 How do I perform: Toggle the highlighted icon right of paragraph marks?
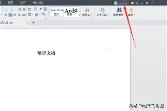coord(45,9)
